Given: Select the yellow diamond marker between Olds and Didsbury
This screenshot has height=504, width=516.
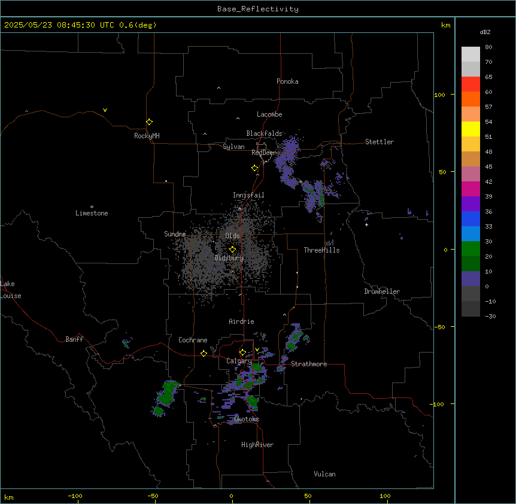Looking at the screenshot, I should [233, 250].
